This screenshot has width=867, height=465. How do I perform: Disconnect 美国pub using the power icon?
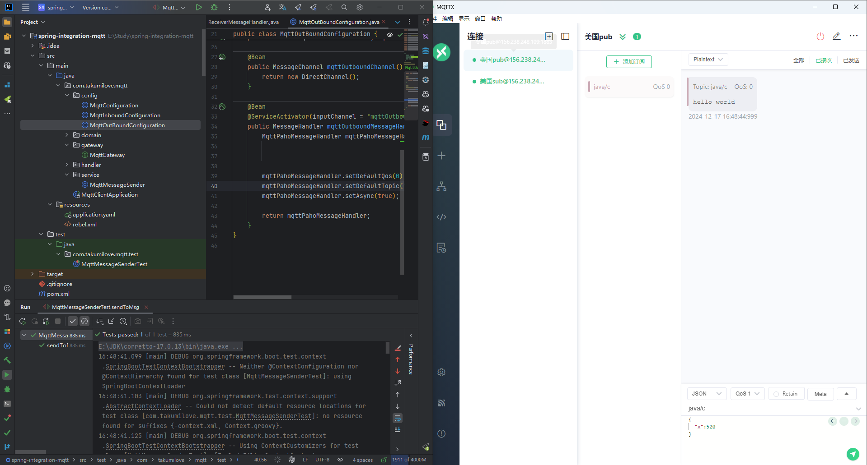[820, 37]
